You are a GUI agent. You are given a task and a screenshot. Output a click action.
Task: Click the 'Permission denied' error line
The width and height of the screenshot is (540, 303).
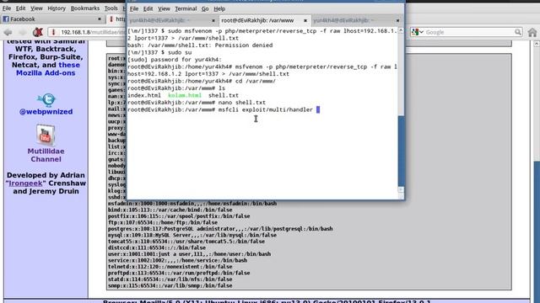pos(200,45)
